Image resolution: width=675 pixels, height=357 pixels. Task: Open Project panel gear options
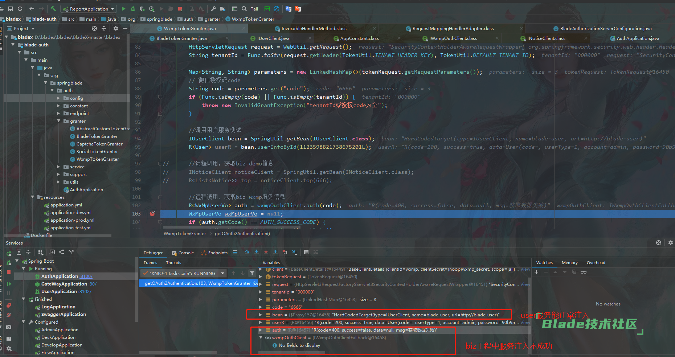116,28
